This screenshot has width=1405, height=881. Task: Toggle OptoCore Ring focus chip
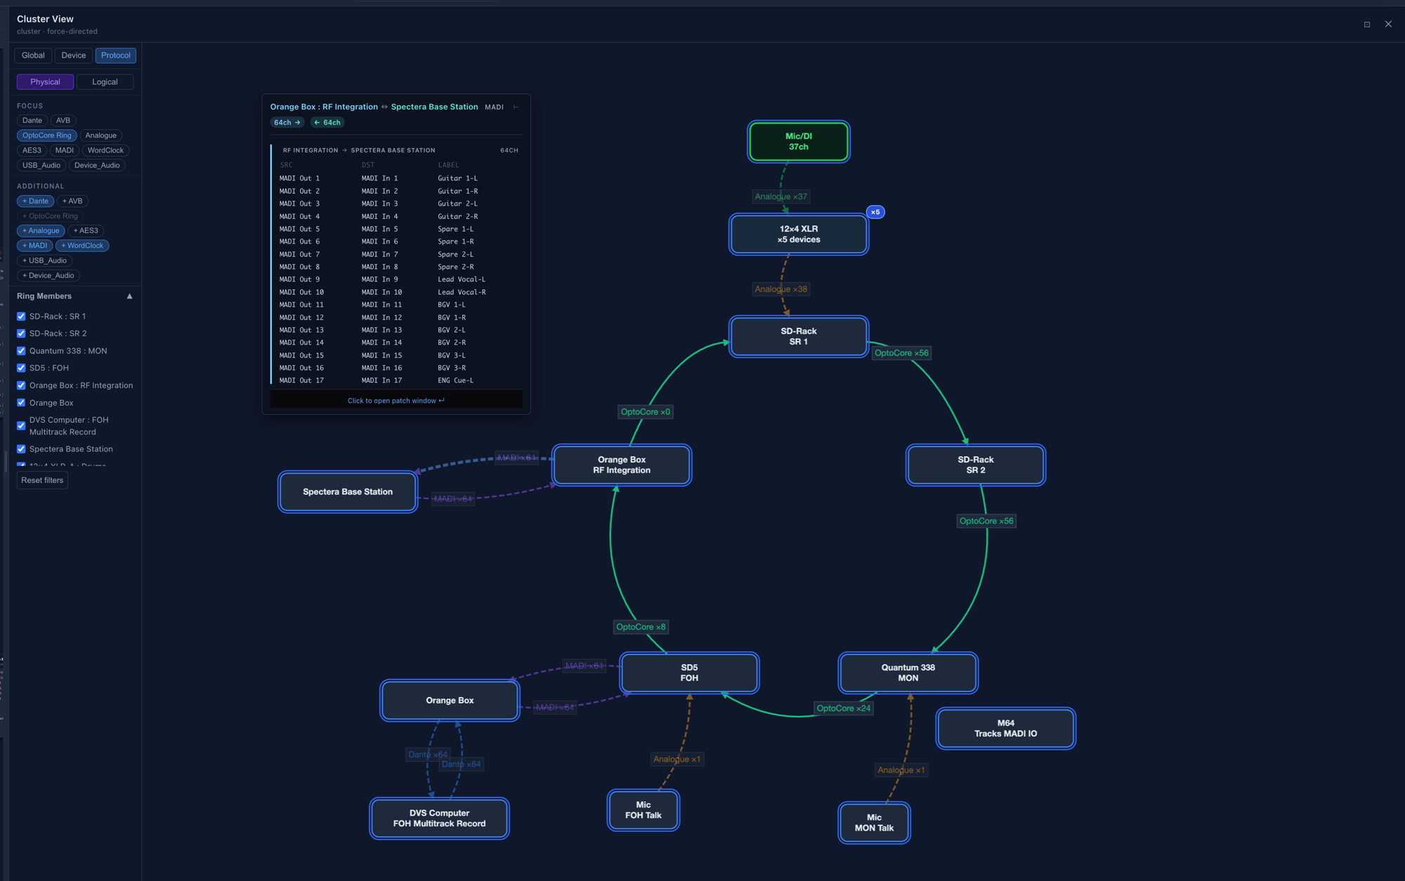coord(47,135)
